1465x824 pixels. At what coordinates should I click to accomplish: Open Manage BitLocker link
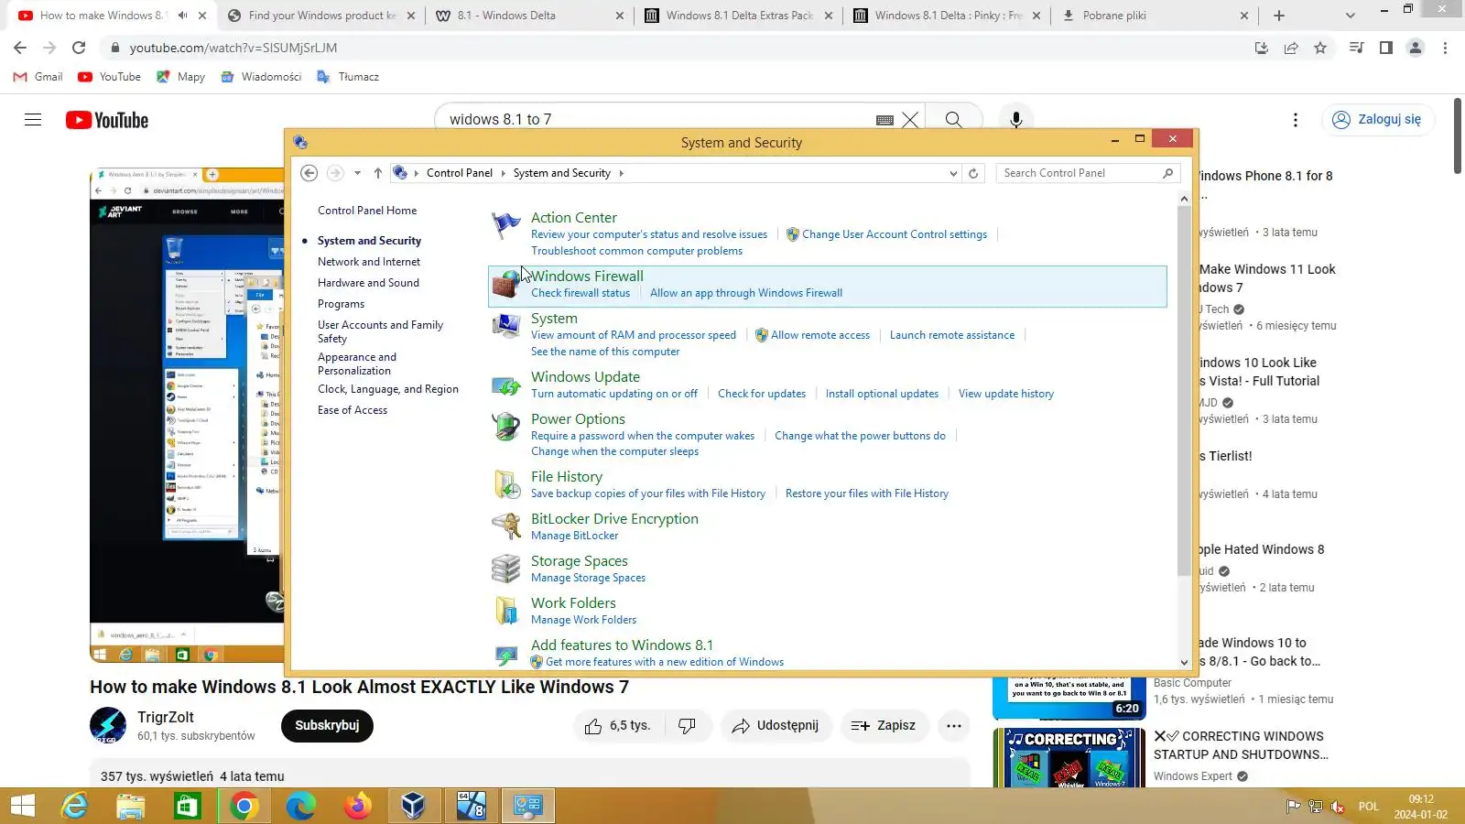coord(574,536)
